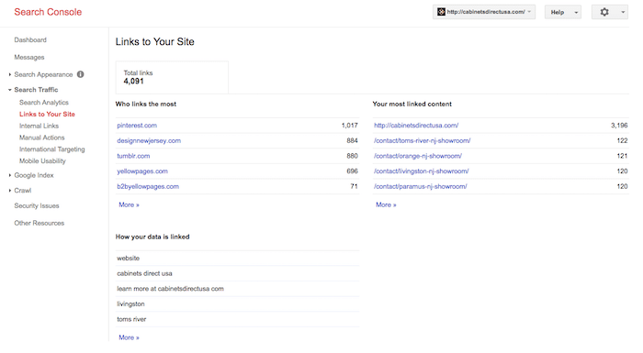Open yellowpages.com linking domain
643x353 pixels.
coord(142,171)
